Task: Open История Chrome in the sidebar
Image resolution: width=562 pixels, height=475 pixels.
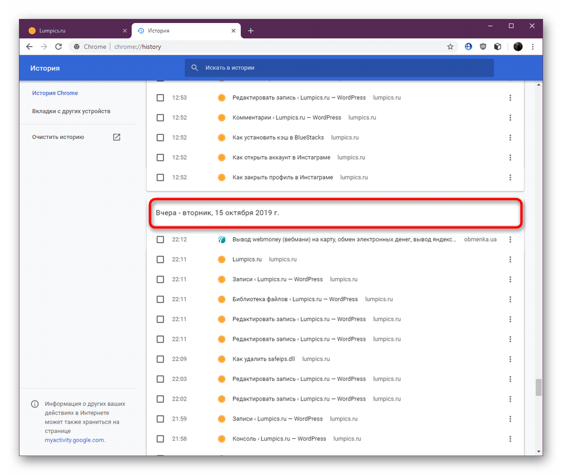Action: click(x=55, y=93)
